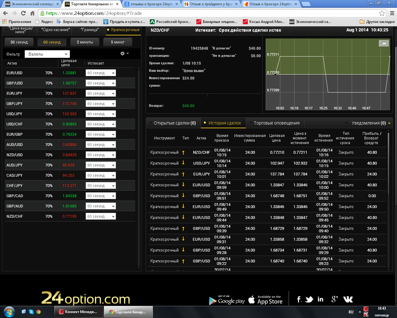This screenshot has height=318, width=397.
Task: Click the trade history vertical scrollbar
Action: click(x=388, y=199)
